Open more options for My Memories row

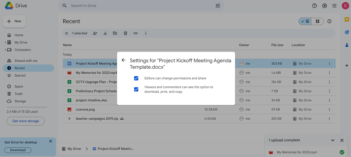click(x=329, y=73)
